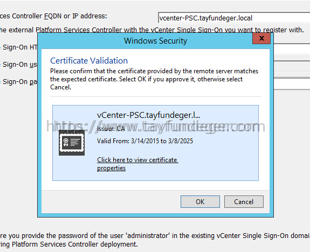The image size is (310, 252).
Task: Click the Sign-On password field edge
Action: pos(292,83)
